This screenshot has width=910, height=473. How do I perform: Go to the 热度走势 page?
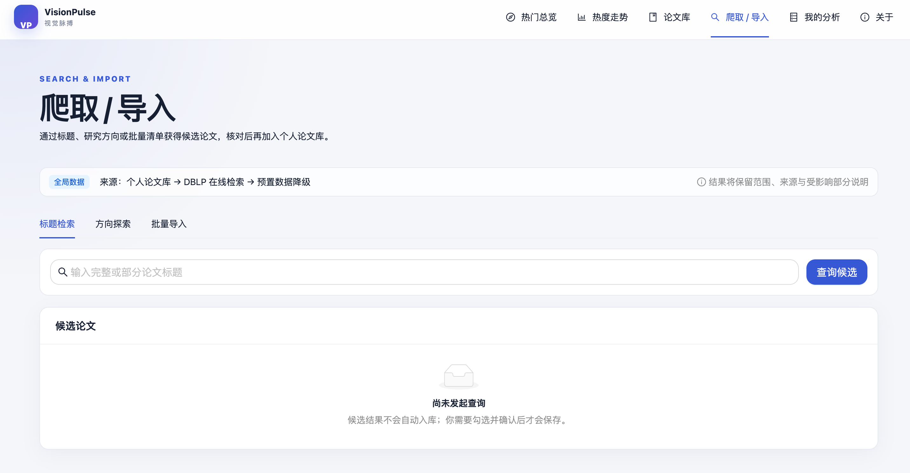pos(602,17)
